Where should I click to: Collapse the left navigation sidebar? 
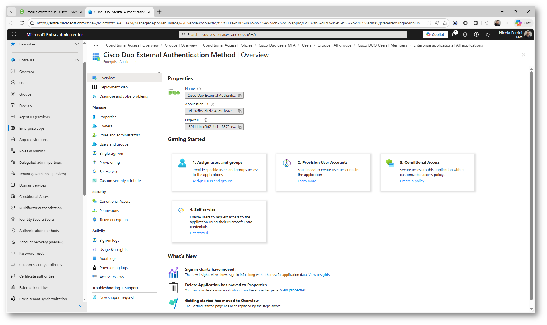tap(80, 306)
